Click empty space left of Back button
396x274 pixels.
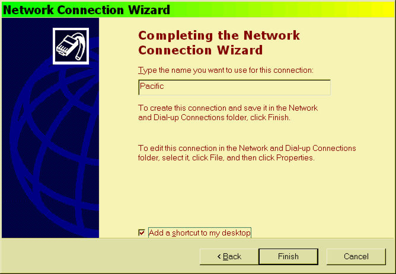(x=101, y=257)
